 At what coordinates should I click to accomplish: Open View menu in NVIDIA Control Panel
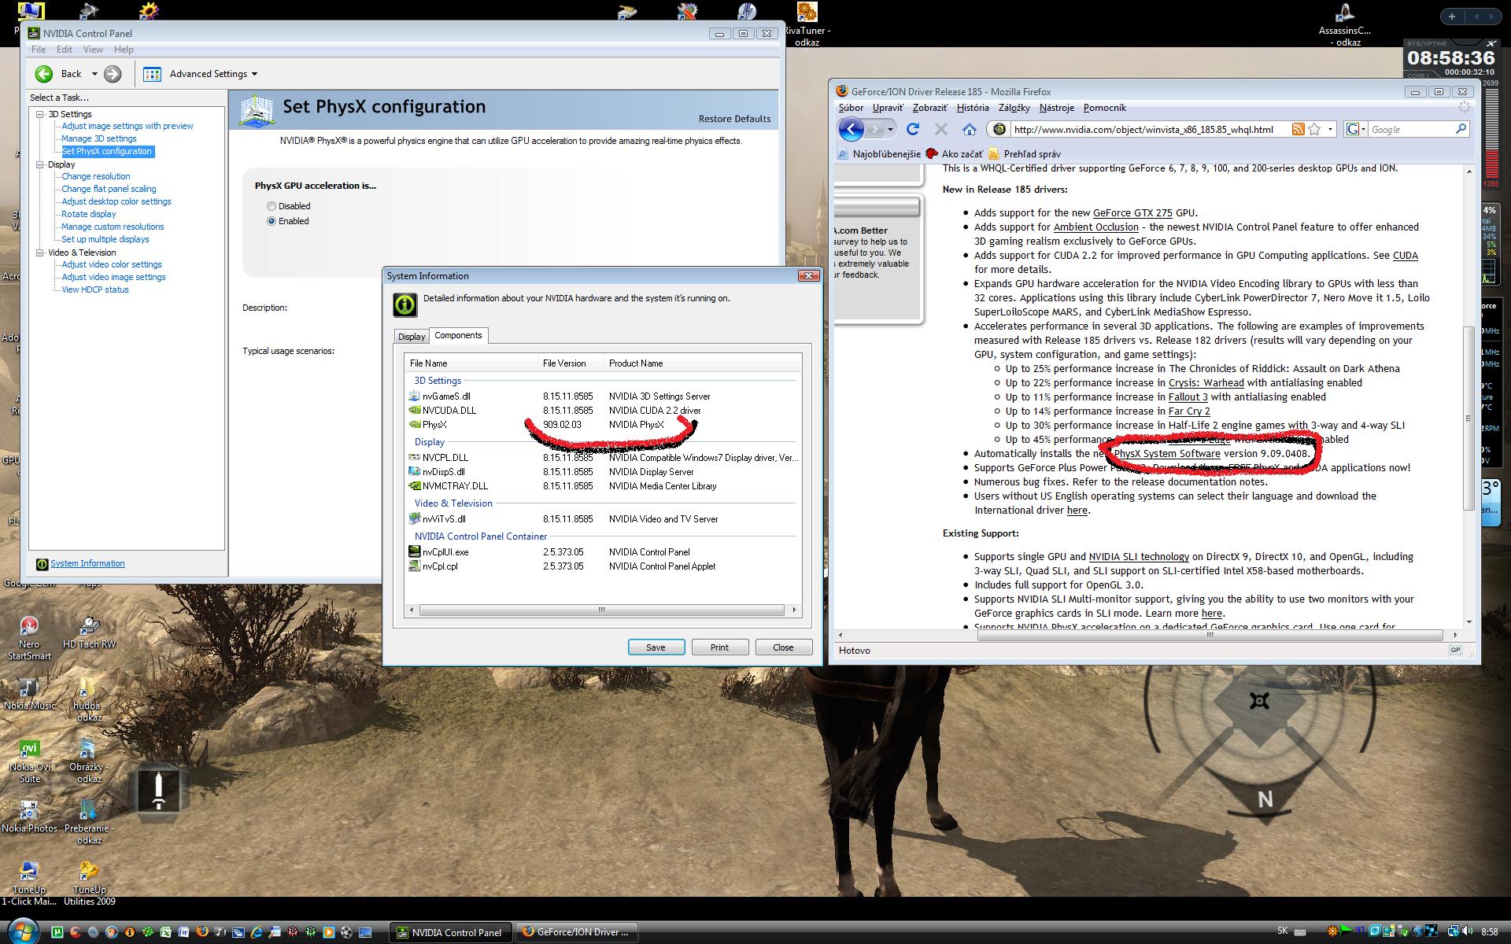point(93,50)
